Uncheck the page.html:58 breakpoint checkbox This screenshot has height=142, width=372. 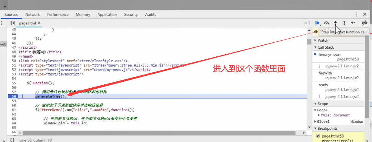pos(318,136)
